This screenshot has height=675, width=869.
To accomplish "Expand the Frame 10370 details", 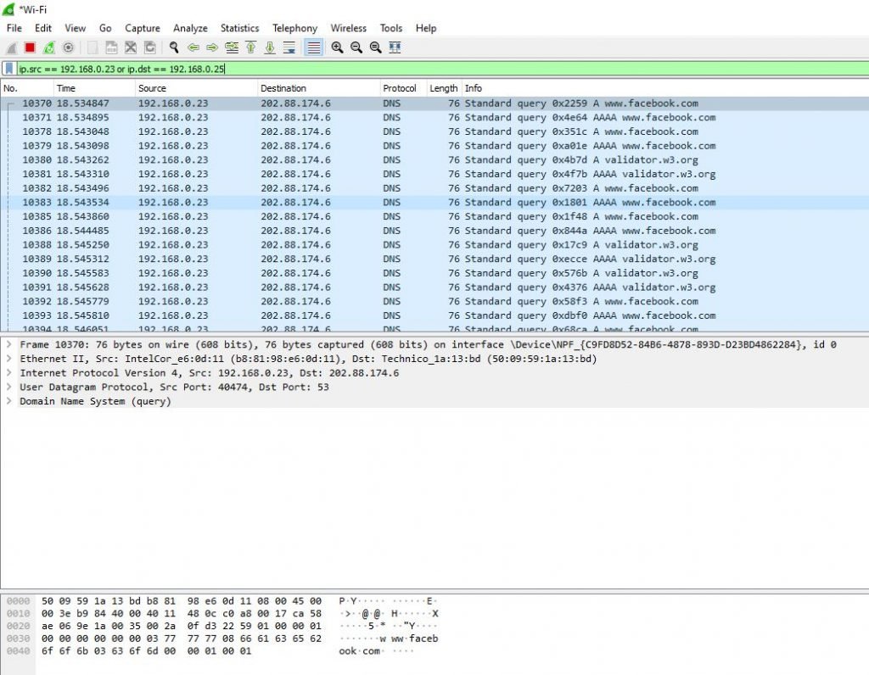I will pos(8,344).
